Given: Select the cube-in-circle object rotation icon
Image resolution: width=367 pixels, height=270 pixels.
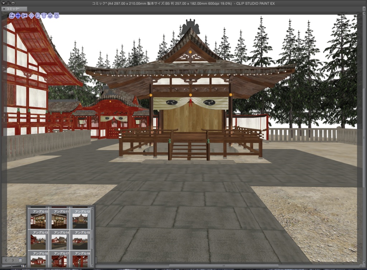Looking at the screenshot, I should [x=50, y=16].
